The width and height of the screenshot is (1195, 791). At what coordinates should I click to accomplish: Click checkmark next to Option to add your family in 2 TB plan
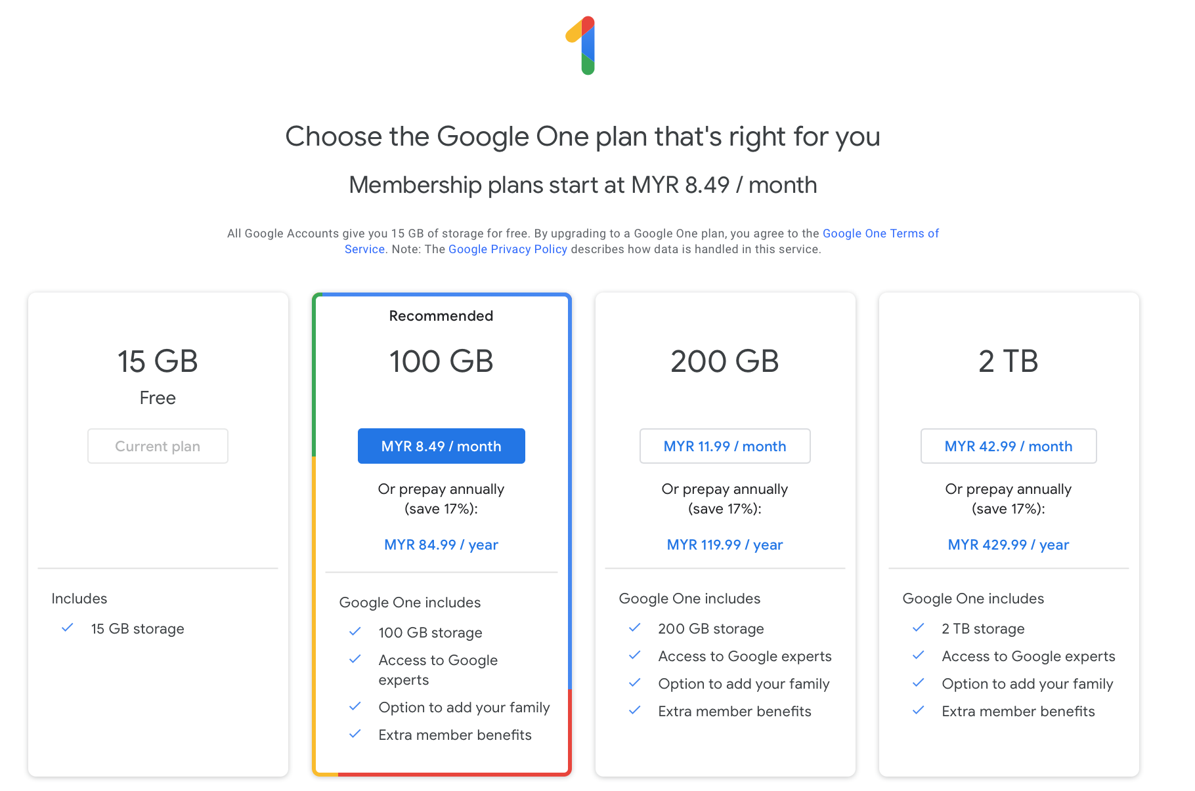(x=918, y=683)
